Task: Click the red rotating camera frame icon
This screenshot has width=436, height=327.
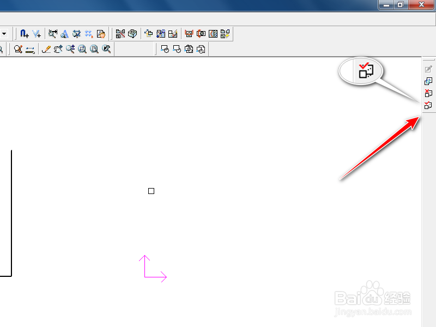Action: [201, 34]
